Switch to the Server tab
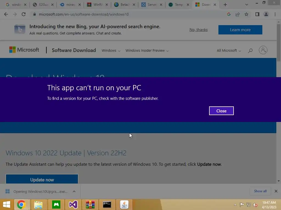This screenshot has width=281, height=210. point(150,5)
